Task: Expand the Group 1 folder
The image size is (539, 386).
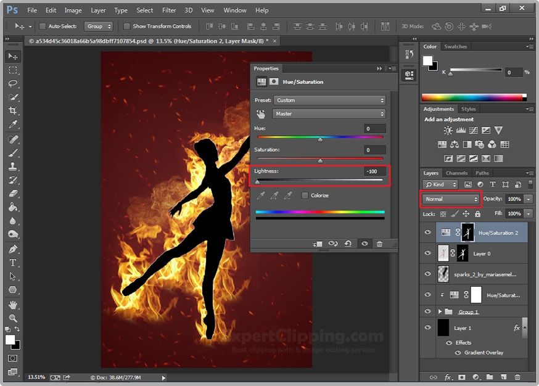Action: [440, 311]
